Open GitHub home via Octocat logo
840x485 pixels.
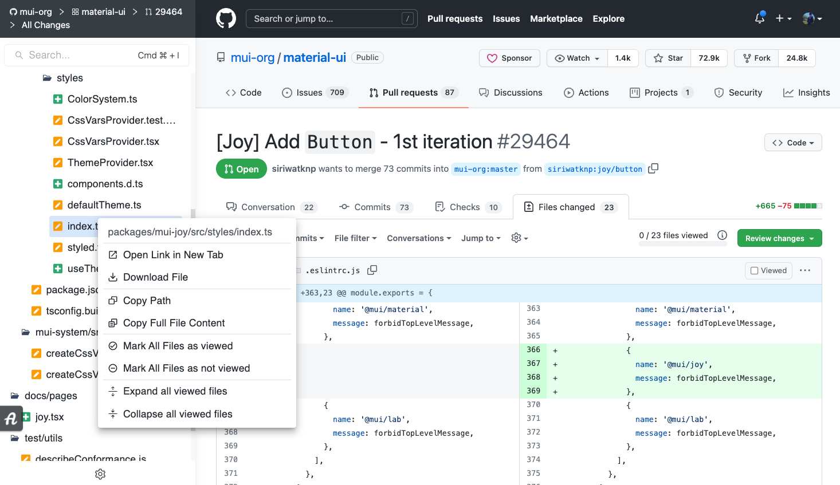click(226, 19)
